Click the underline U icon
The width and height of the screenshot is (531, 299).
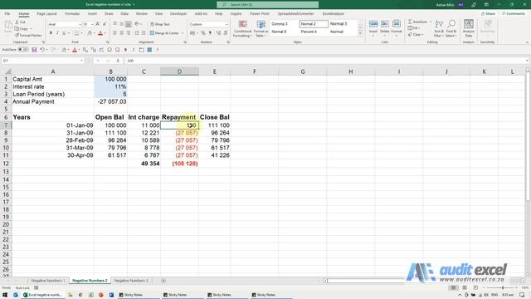[64, 33]
